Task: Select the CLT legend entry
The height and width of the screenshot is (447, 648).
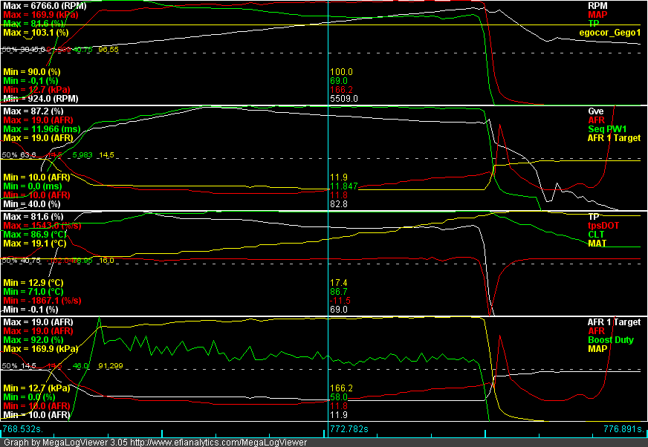Action: click(x=596, y=234)
